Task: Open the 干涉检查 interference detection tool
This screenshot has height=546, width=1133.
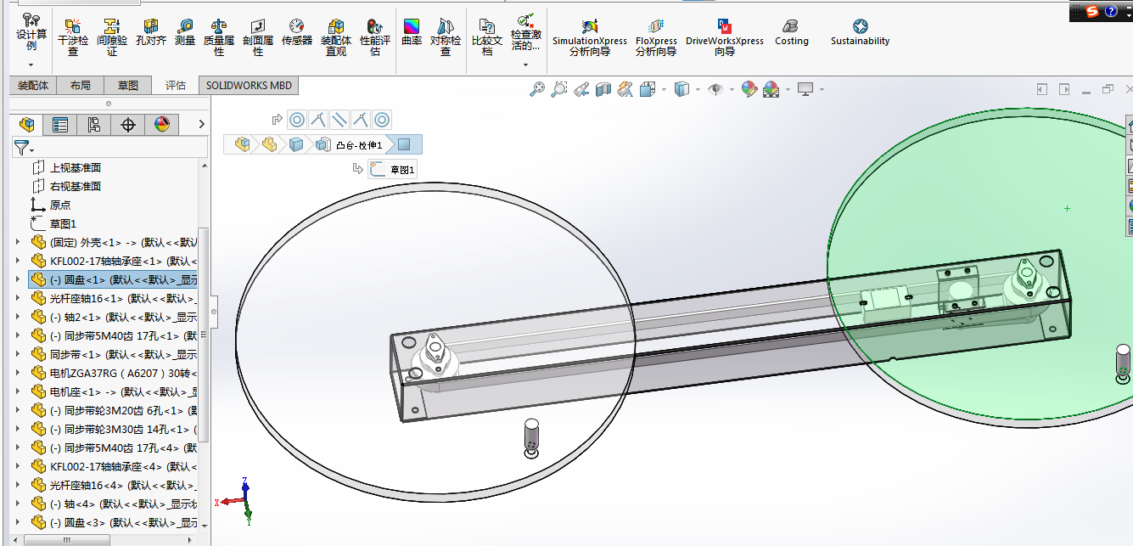Action: [73, 37]
